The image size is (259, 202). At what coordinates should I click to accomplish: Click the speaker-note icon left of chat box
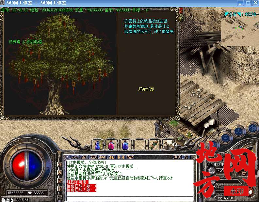pyautogui.click(x=60, y=189)
